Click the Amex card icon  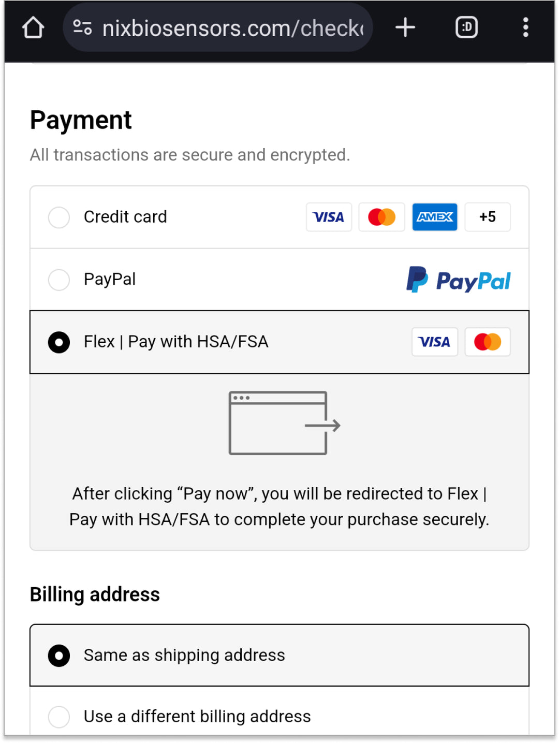coord(434,217)
